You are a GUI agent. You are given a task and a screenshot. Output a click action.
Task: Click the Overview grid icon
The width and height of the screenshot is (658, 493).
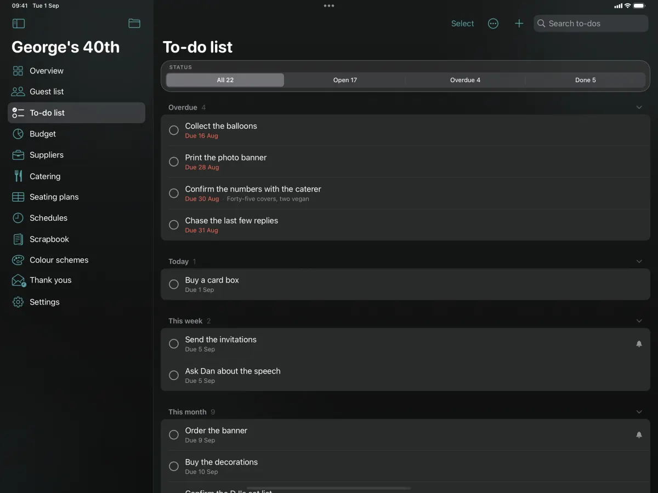18,71
